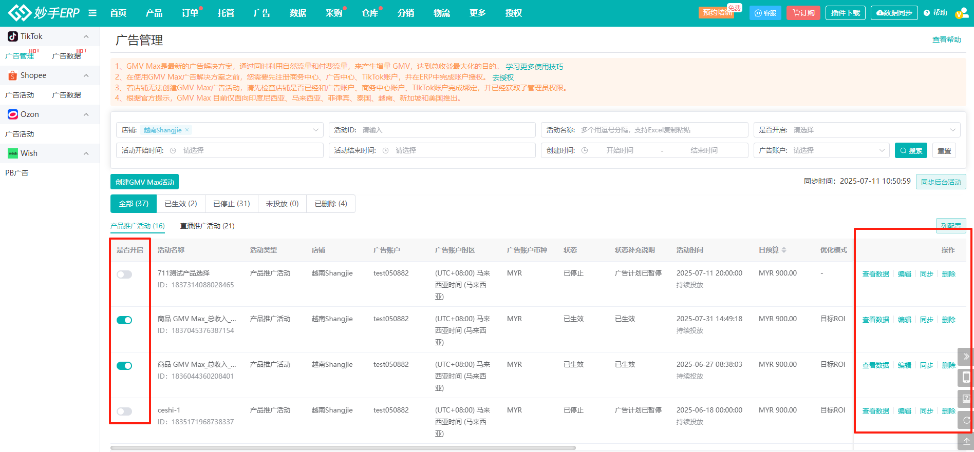Click 同步后台活动 button
Viewport: 974px width, 452px height.
(x=941, y=182)
